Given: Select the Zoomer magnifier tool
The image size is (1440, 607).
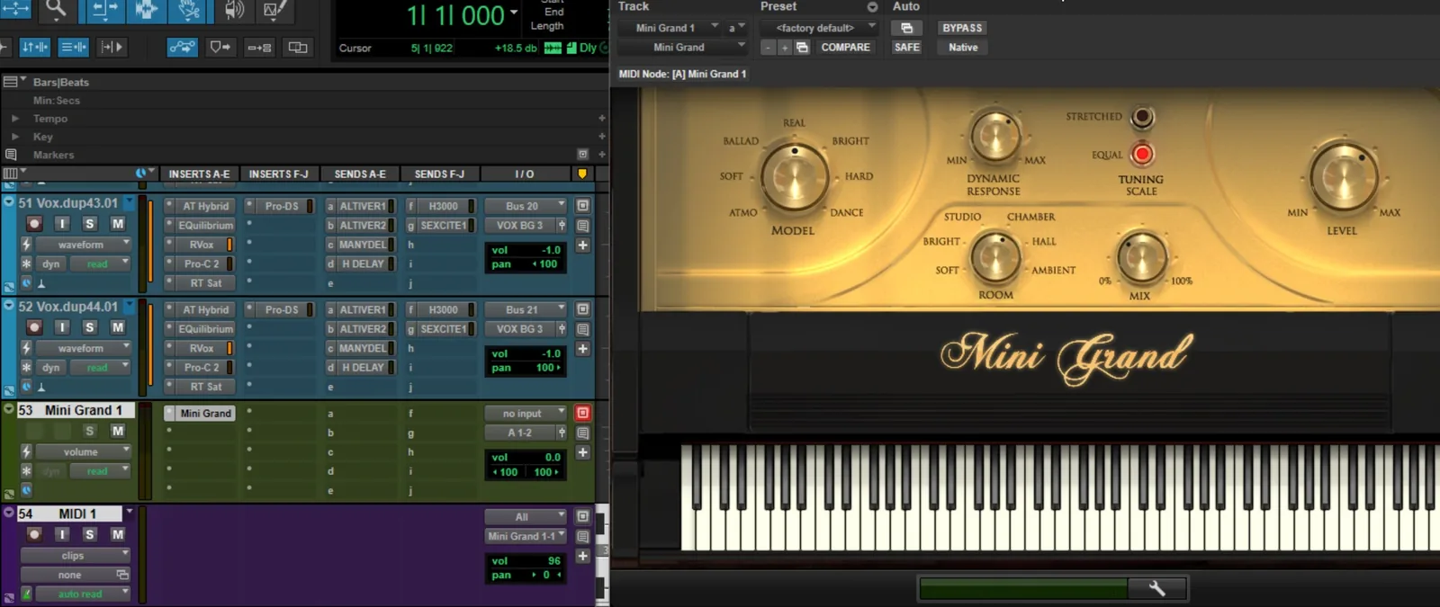Looking at the screenshot, I should click(x=56, y=10).
